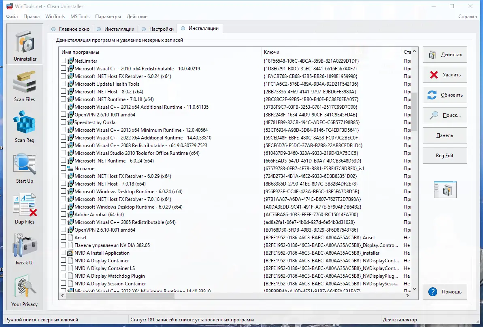Check the NVIDIA Install Application checkbox
Image resolution: width=483 pixels, height=327 pixels.
[x=64, y=253]
